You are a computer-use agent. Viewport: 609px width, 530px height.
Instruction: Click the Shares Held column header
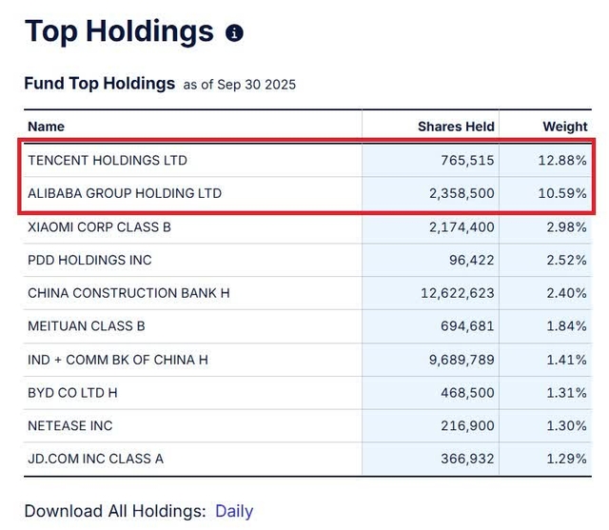(456, 127)
